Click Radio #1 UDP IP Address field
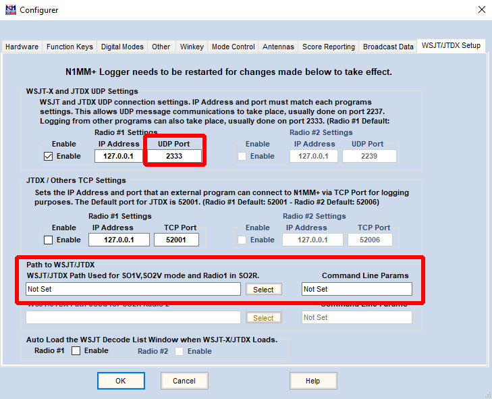Viewport: 492px width, 399px height. tap(119, 156)
